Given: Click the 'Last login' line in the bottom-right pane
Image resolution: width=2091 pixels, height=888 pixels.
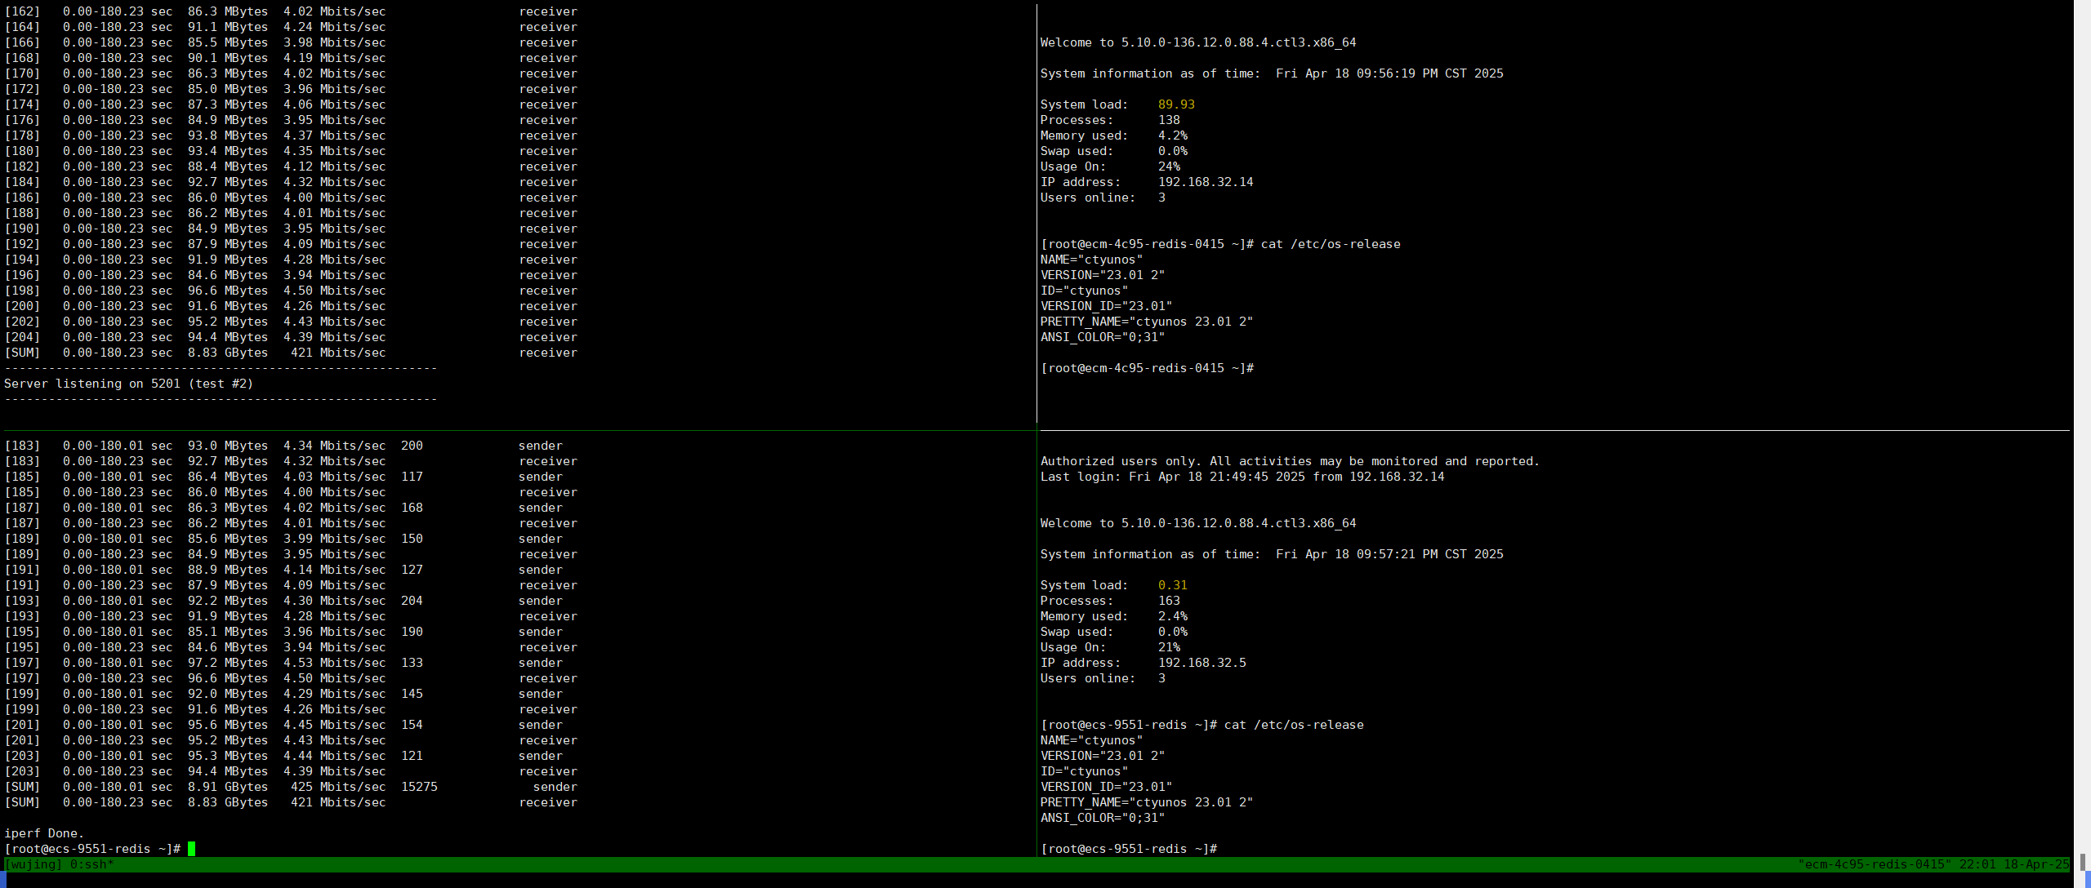Looking at the screenshot, I should click(1242, 477).
